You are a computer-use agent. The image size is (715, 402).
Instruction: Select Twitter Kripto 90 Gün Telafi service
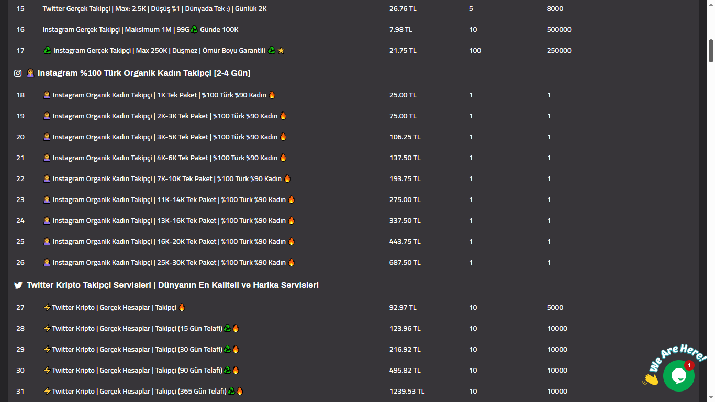coord(141,370)
